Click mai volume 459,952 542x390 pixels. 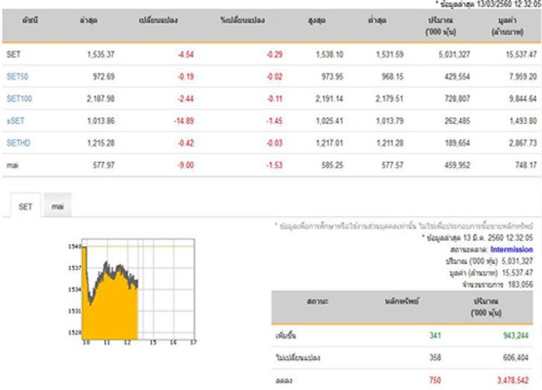[457, 165]
